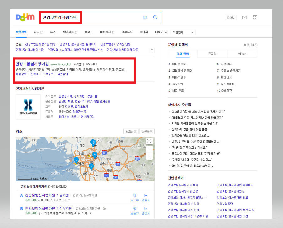283x228 pixels.
Task: Switch to the 이미지 tab
Action: (x=144, y=32)
